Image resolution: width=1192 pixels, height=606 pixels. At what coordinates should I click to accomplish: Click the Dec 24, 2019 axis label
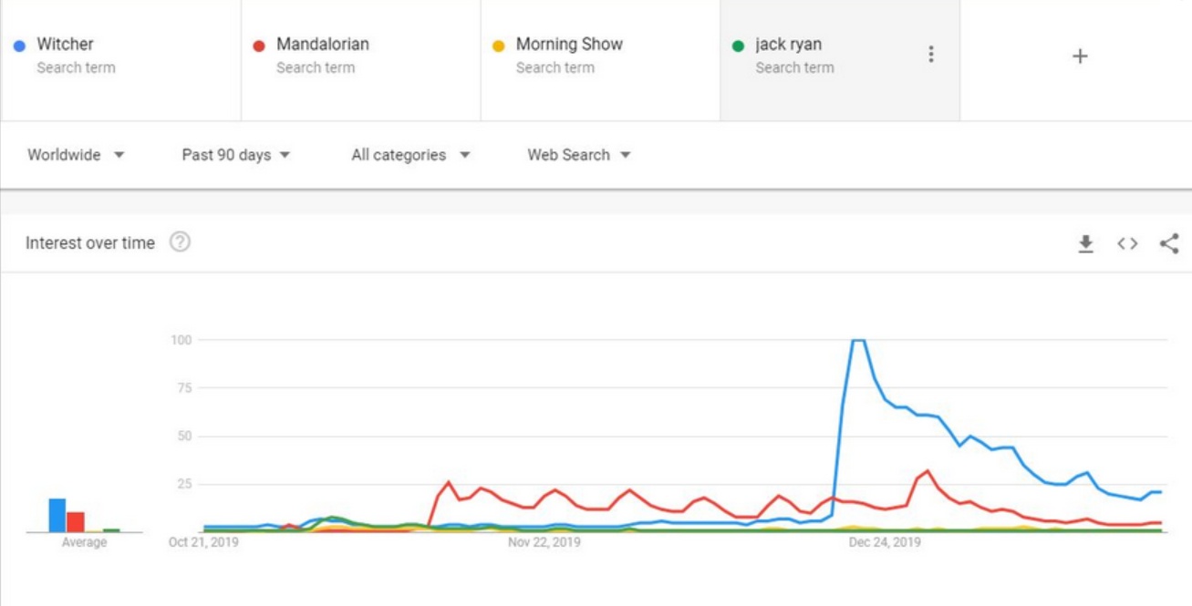pyautogui.click(x=884, y=543)
